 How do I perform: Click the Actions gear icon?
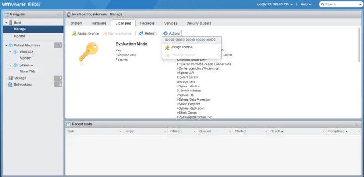point(166,34)
